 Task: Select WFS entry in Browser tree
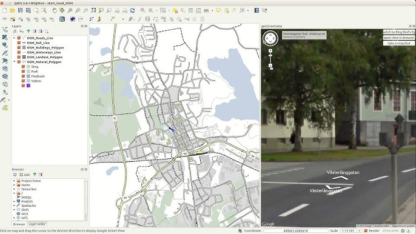pyautogui.click(x=24, y=218)
